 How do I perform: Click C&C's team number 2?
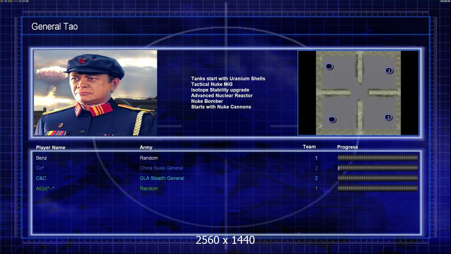point(316,178)
